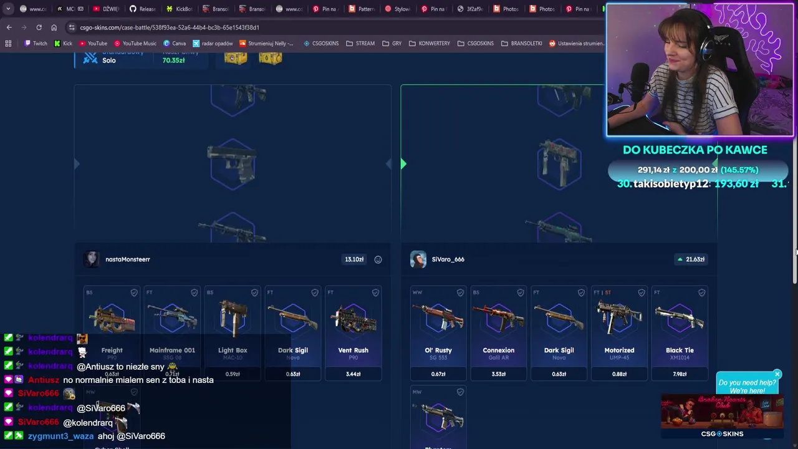The image size is (798, 449).
Task: Click SiVaro_666's 21.63zł total badge
Action: 691,259
